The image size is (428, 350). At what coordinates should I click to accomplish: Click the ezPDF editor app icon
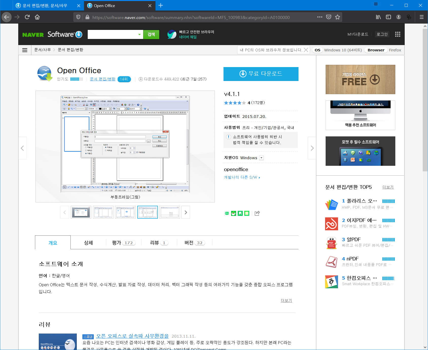[x=331, y=224]
